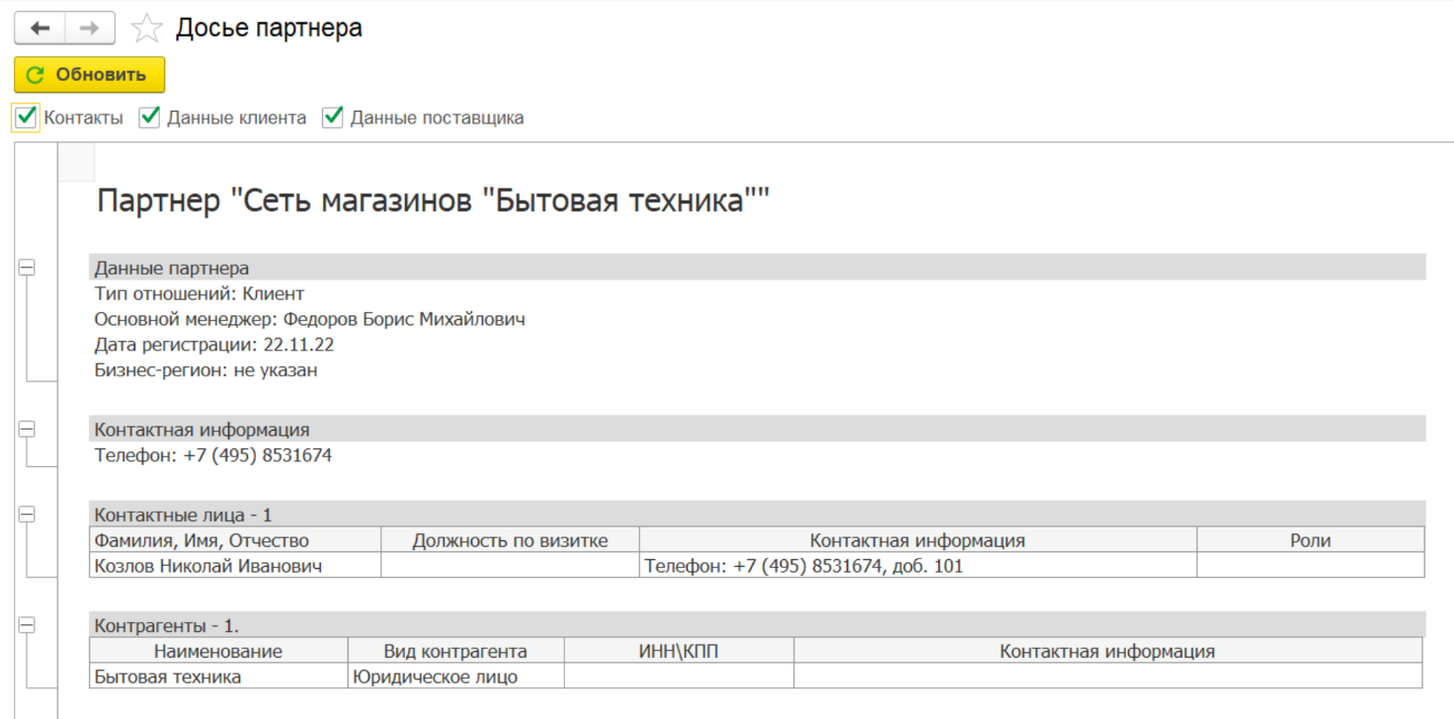Screen dimensions: 1454x719
Task: Add Досье партнера to favorites star
Action: 147,29
